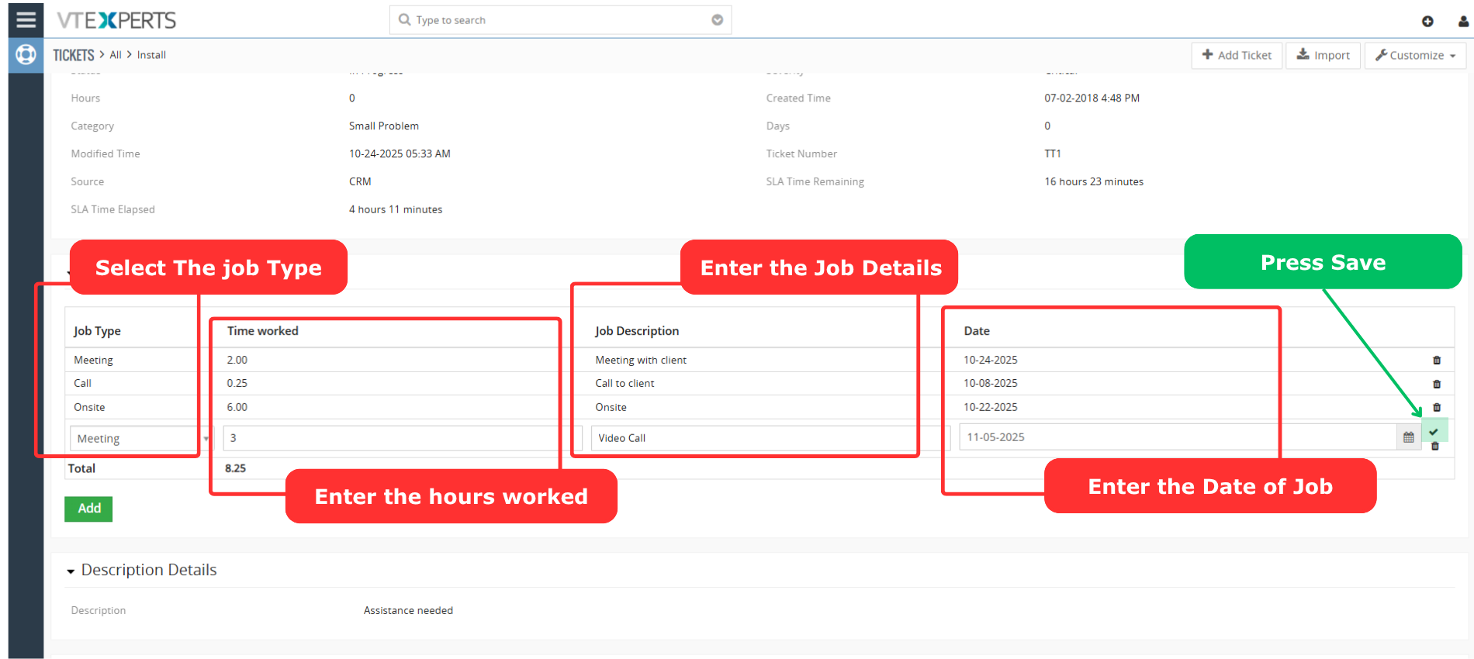
Task: Delete the Meeting with client row
Action: pos(1436,361)
